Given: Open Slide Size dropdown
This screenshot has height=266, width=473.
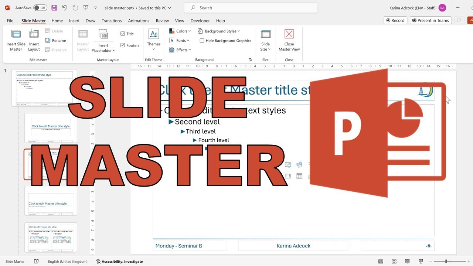Looking at the screenshot, I should pyautogui.click(x=265, y=40).
